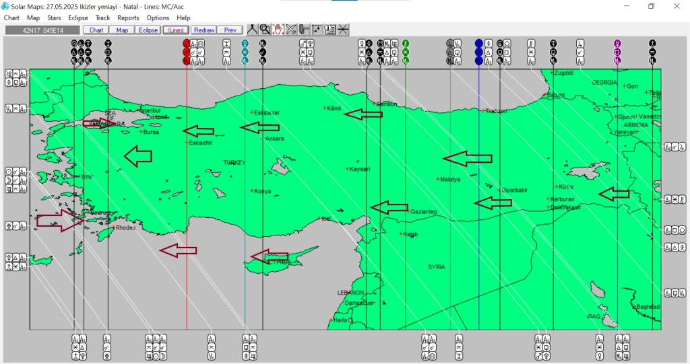Toggle the Lines toolbar button
The image size is (690, 364).
tap(176, 30)
